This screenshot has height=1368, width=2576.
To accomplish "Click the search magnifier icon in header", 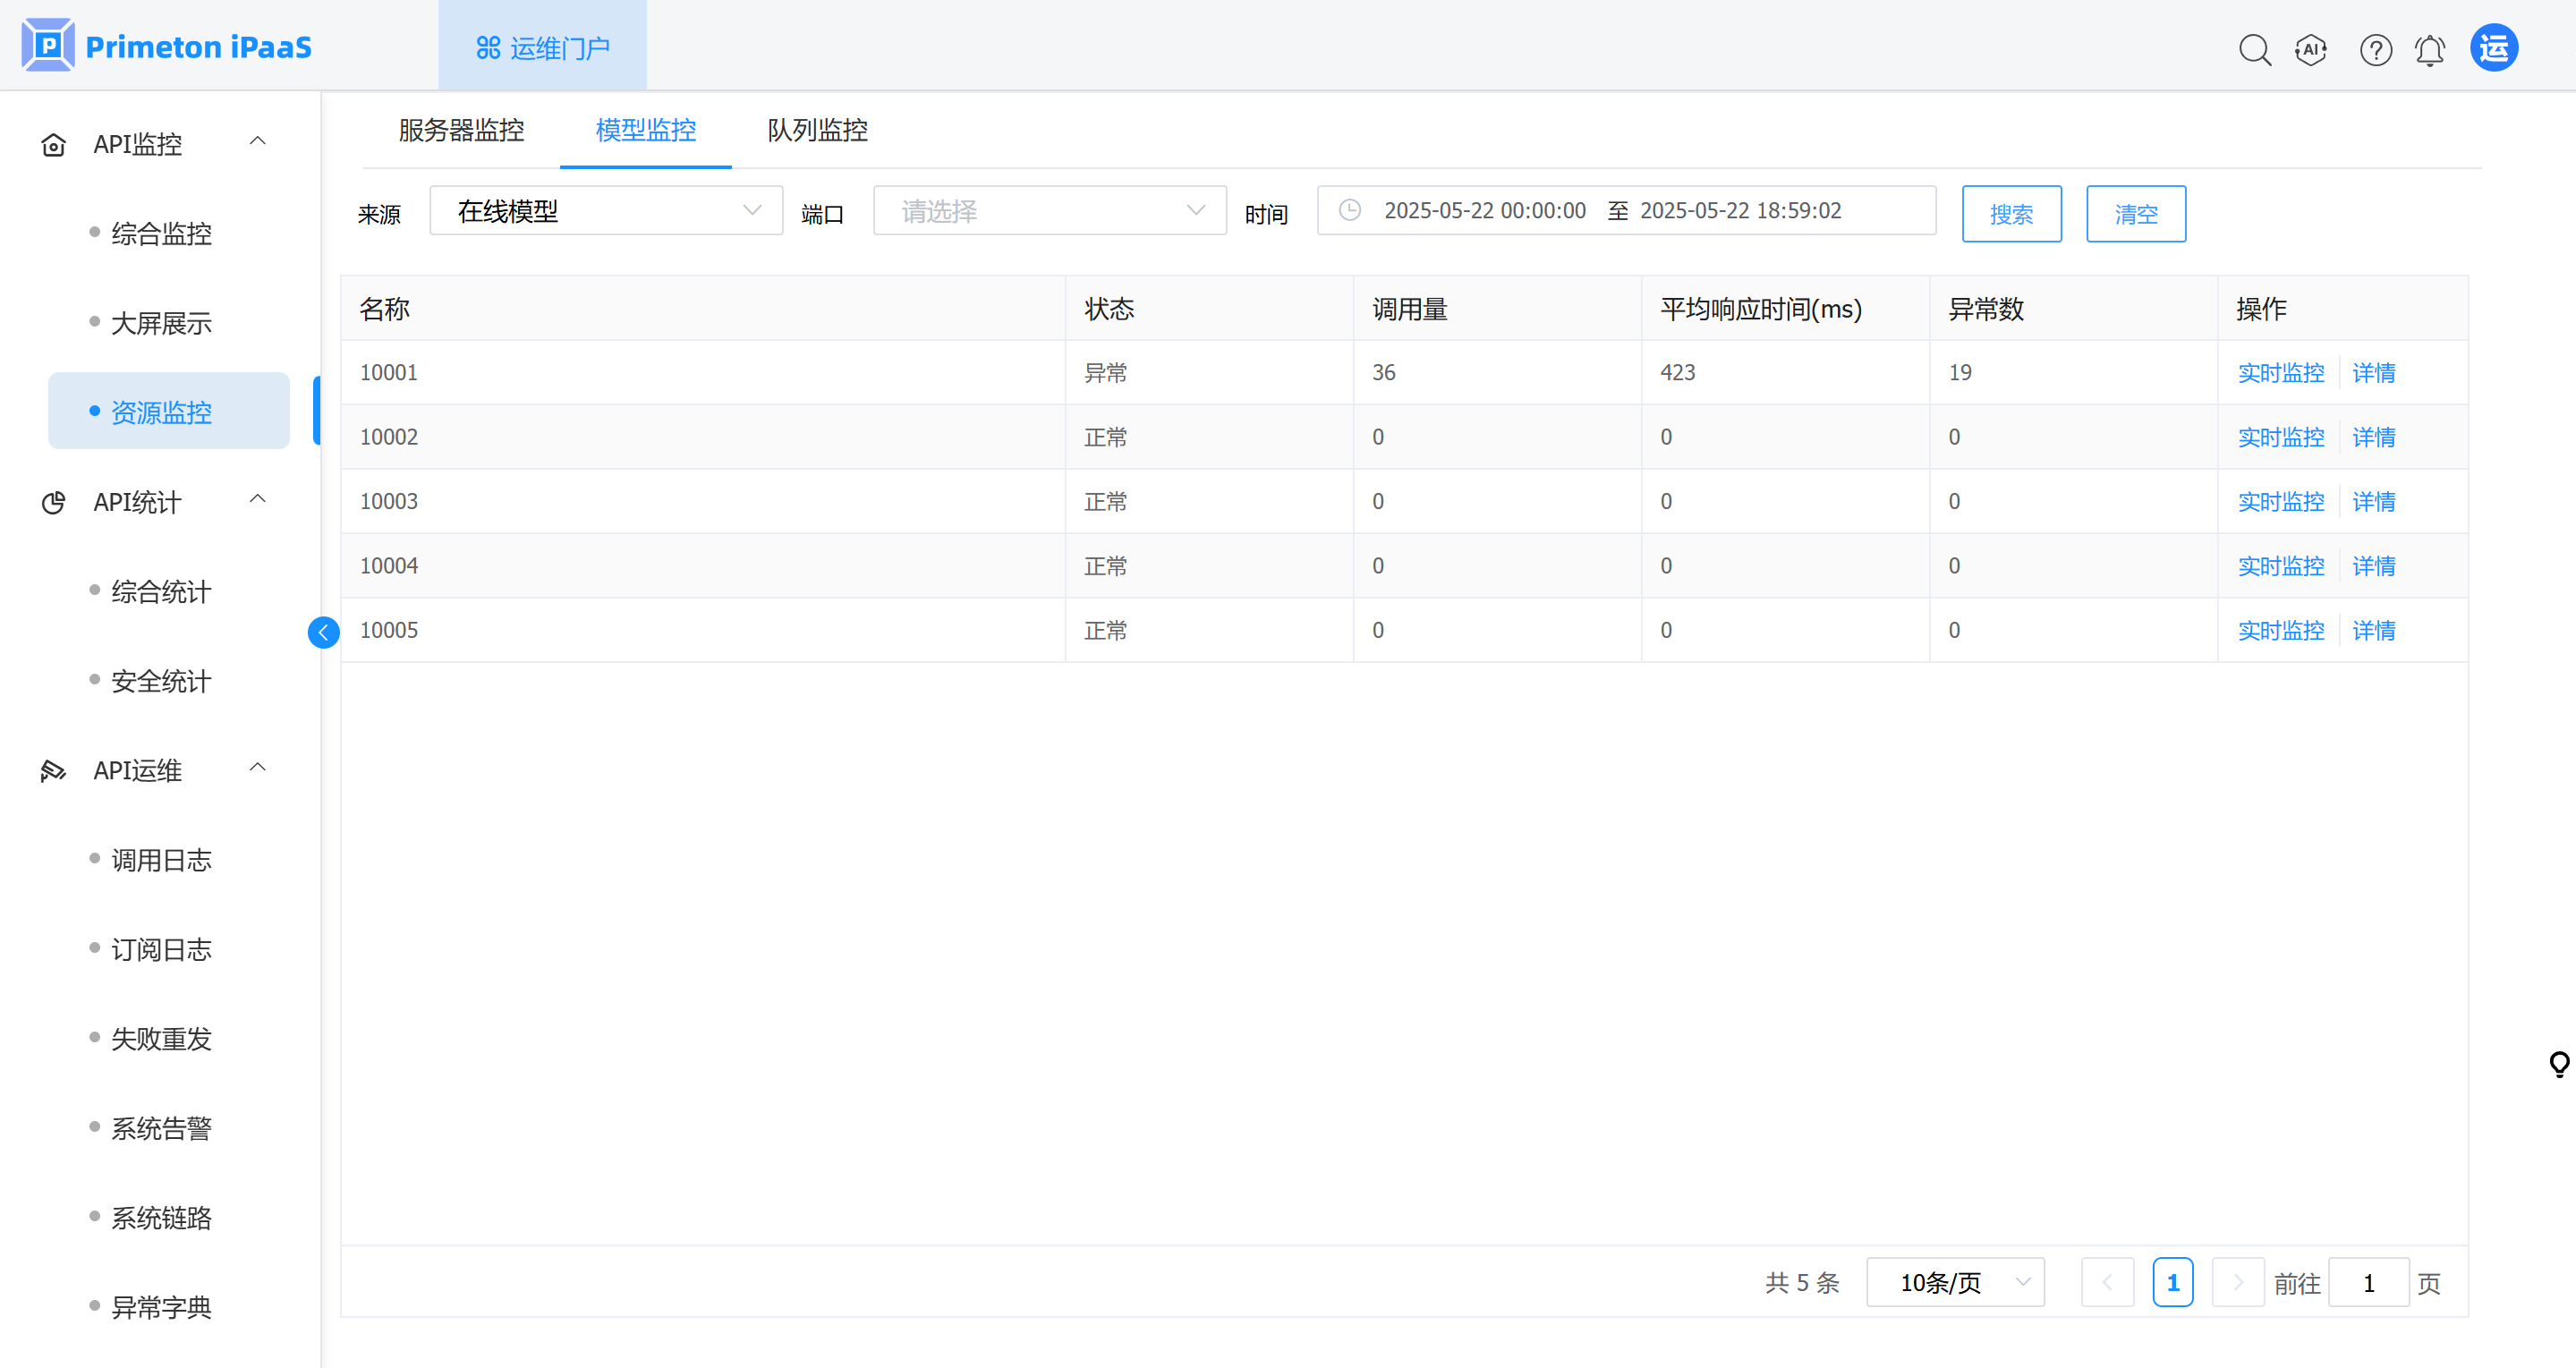I will (x=2254, y=49).
